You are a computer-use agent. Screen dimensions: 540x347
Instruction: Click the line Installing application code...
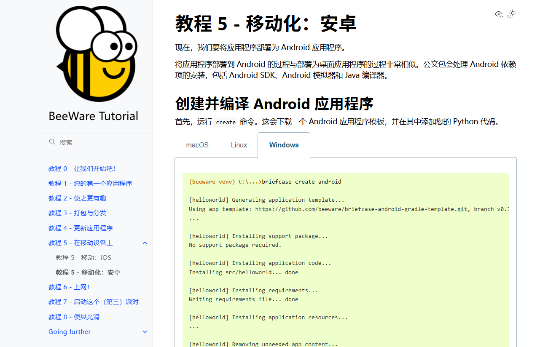260,263
